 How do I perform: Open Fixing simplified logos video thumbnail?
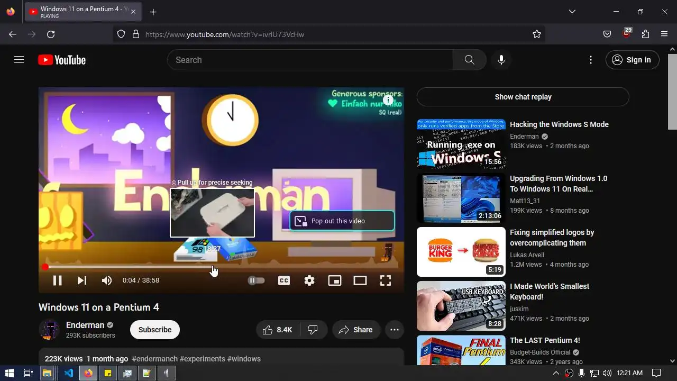tap(461, 252)
